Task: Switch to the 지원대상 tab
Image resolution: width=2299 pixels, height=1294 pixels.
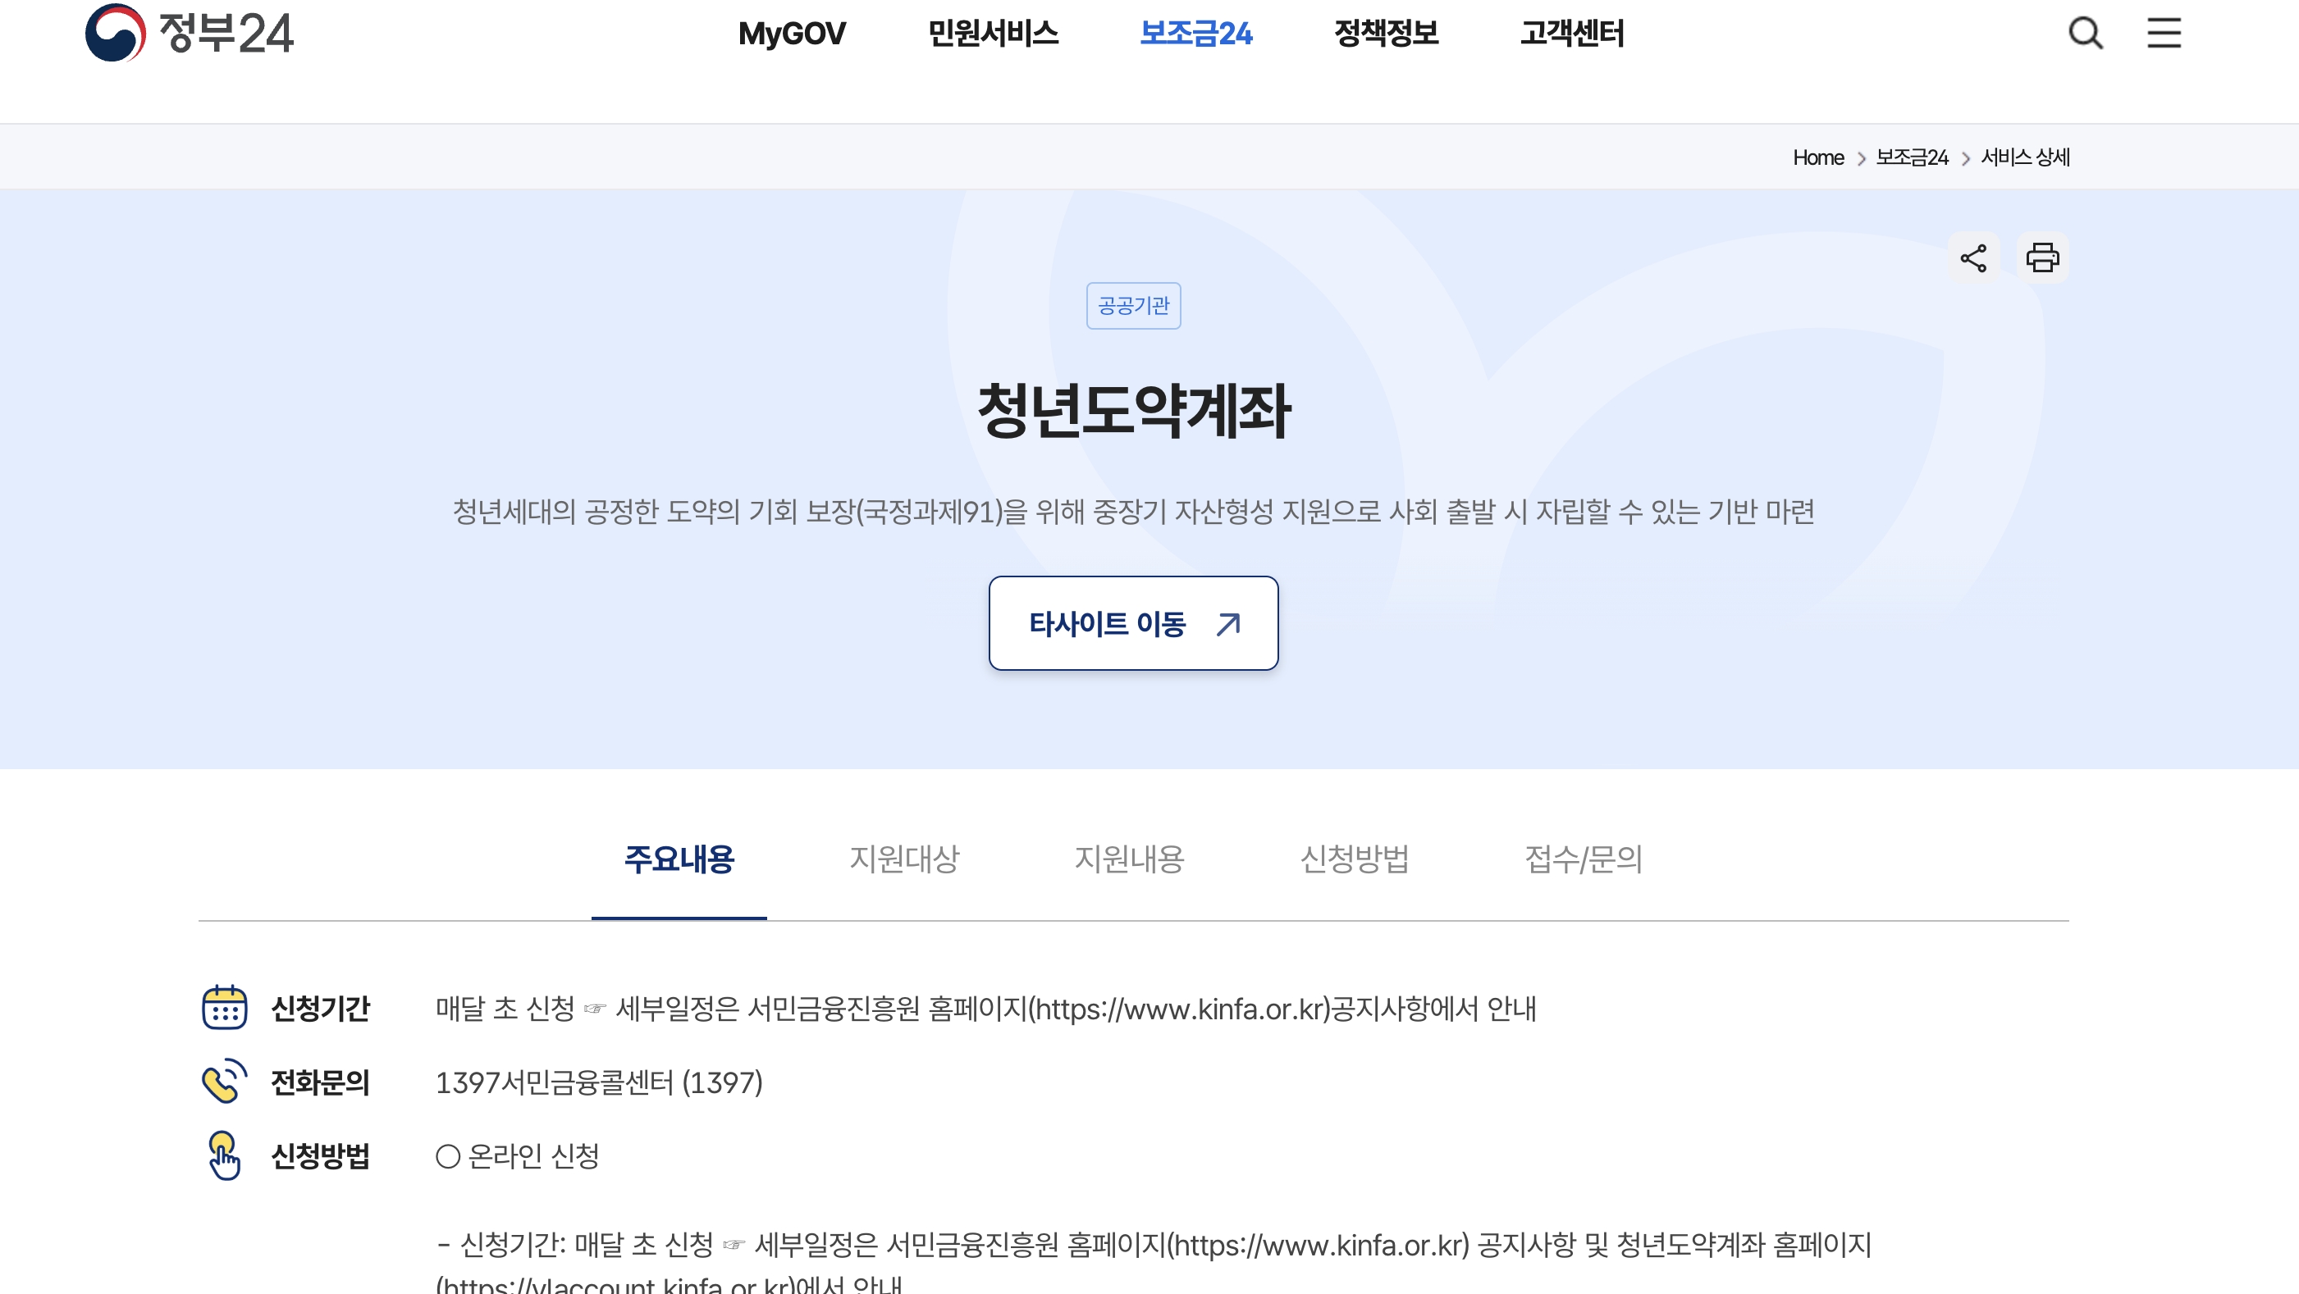Action: pos(904,859)
